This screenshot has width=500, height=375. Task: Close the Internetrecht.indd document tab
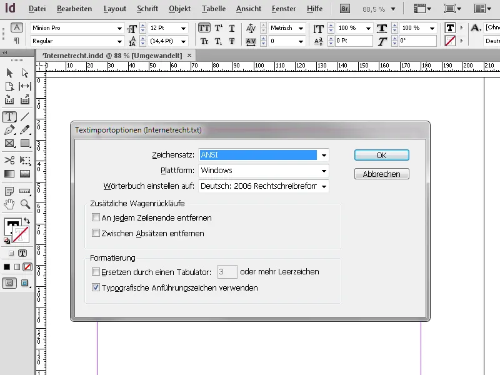189,56
